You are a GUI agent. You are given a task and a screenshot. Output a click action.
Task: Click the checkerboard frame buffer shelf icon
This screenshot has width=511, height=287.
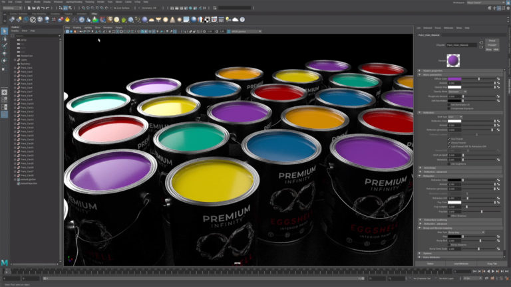(x=208, y=20)
